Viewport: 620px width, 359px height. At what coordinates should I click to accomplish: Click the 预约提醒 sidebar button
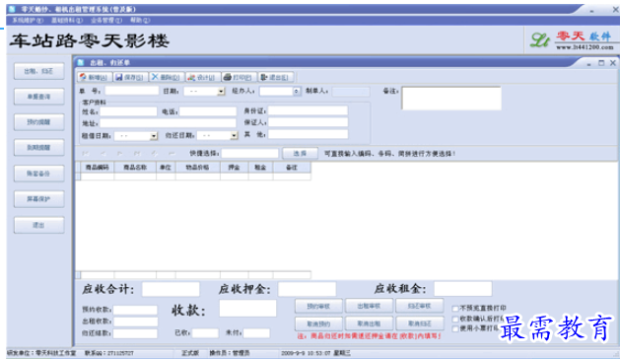tap(38, 122)
